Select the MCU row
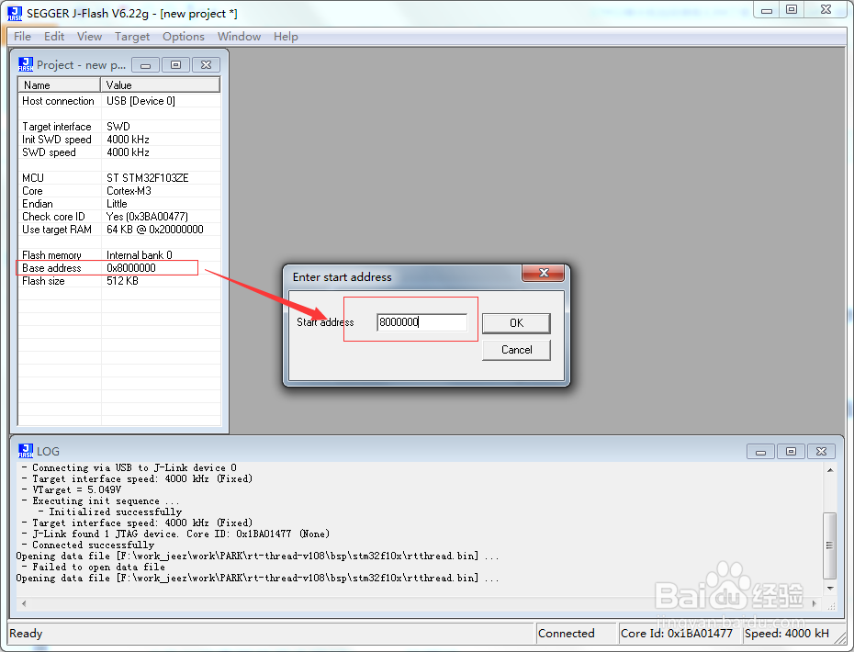The width and height of the screenshot is (854, 652). [119, 178]
